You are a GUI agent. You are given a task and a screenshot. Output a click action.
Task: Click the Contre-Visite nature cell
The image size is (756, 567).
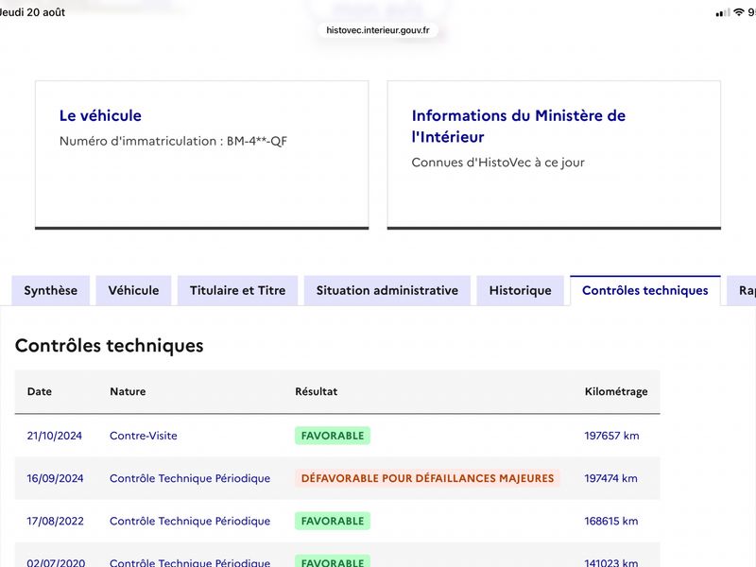(144, 436)
